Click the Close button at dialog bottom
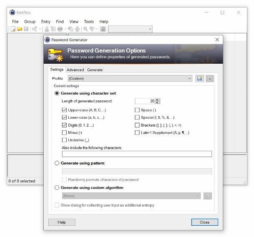 (204, 222)
